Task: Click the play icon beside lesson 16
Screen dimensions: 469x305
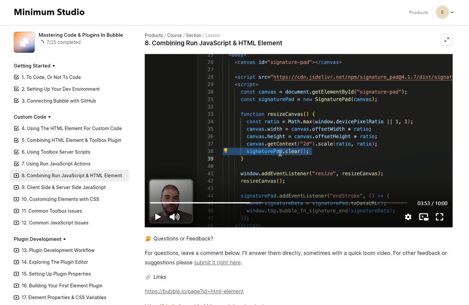Action: 16,285
